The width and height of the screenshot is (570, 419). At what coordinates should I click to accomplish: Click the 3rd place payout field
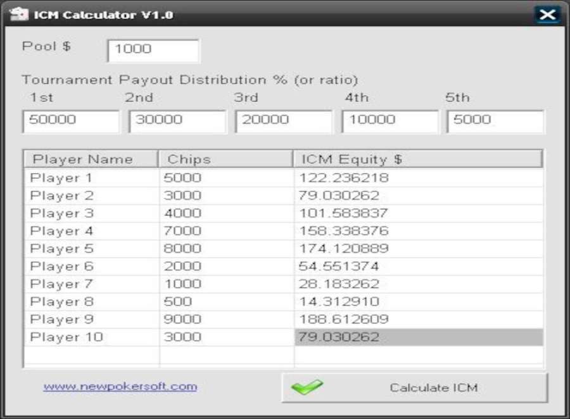click(x=283, y=121)
